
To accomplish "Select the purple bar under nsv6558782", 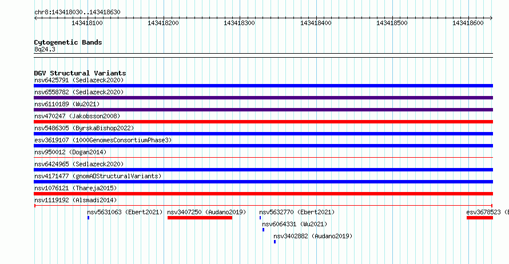I will point(263,98).
